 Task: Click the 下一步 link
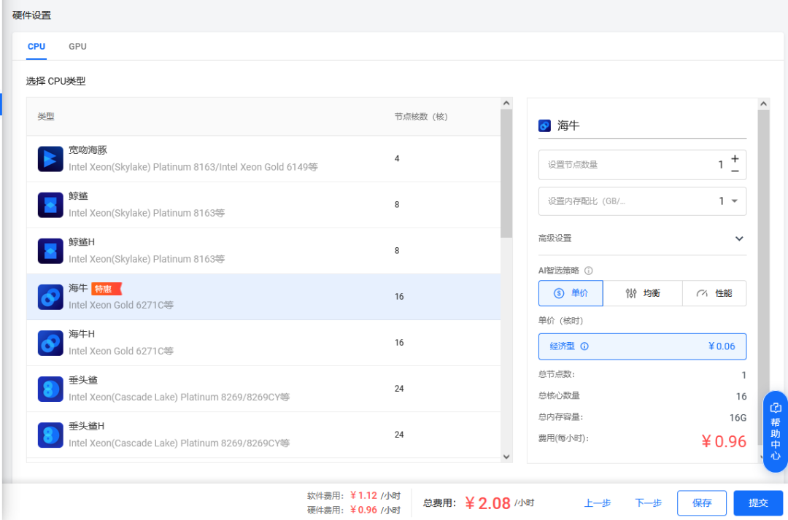coord(648,502)
